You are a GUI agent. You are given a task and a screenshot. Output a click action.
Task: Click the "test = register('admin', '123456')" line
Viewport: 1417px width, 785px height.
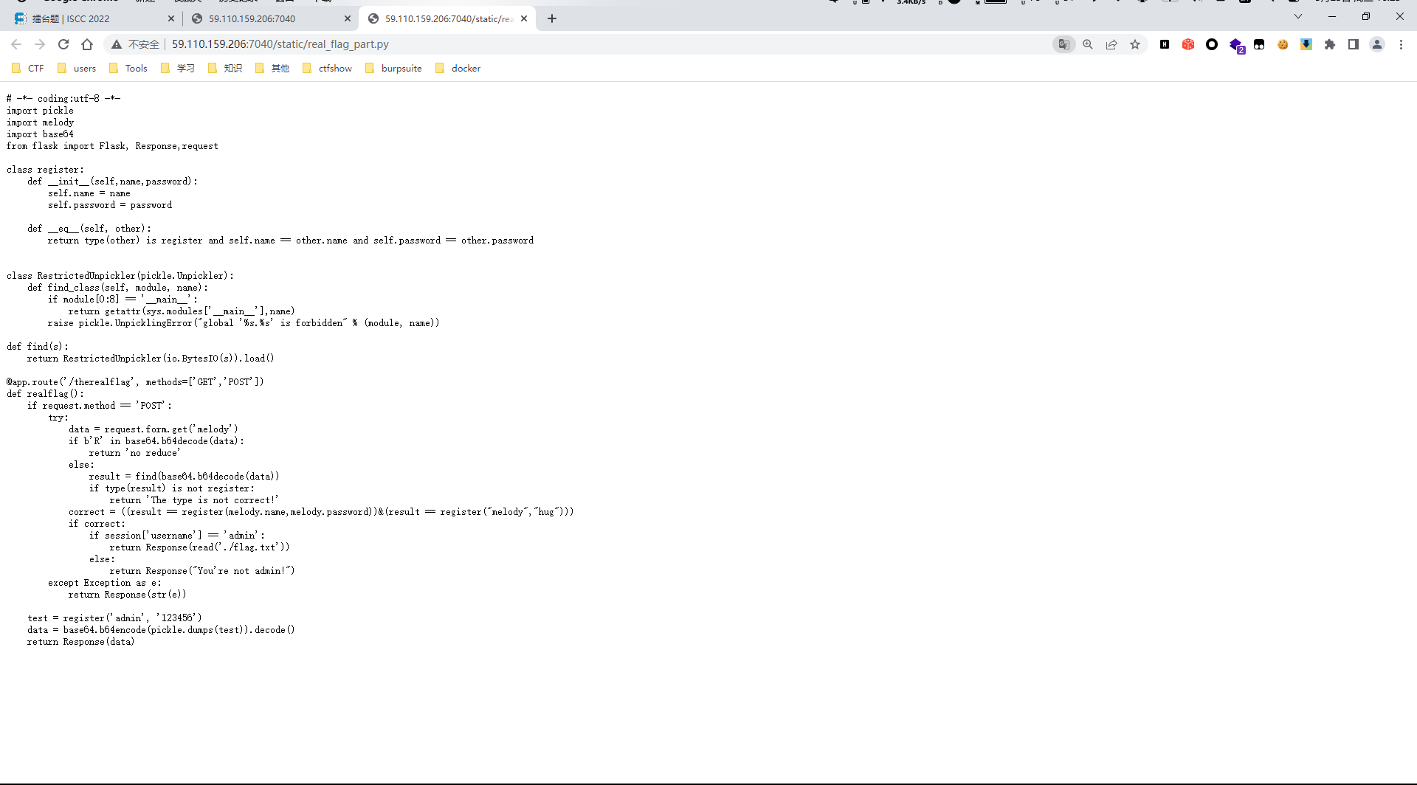(x=114, y=618)
